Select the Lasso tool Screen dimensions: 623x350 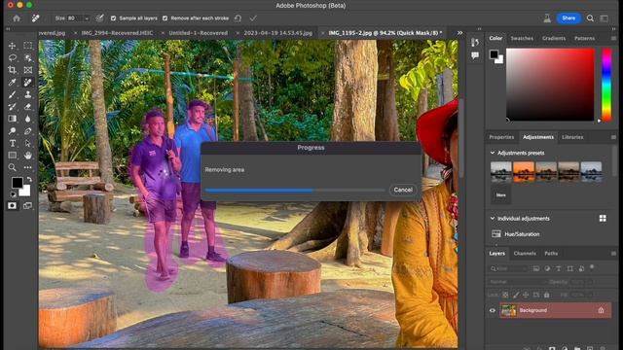click(x=13, y=58)
